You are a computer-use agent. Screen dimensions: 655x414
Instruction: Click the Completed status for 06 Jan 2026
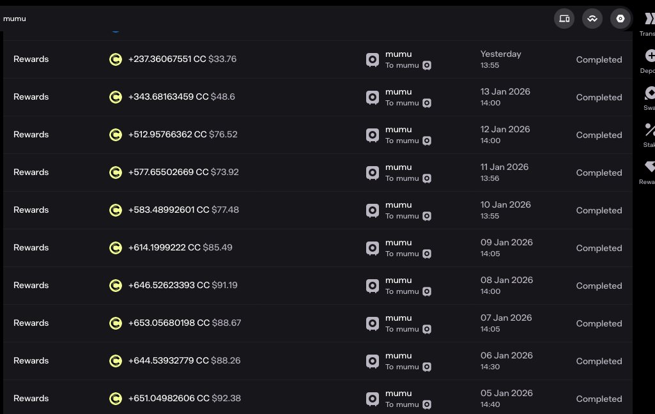tap(599, 361)
